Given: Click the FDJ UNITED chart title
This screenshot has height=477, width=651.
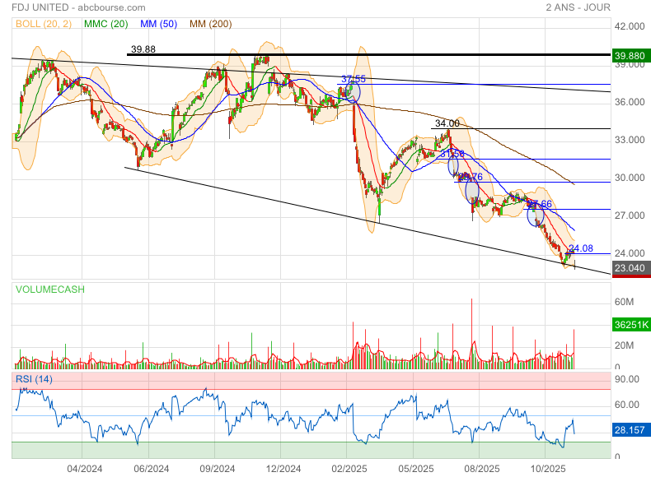Looking at the screenshot, I should click(35, 7).
